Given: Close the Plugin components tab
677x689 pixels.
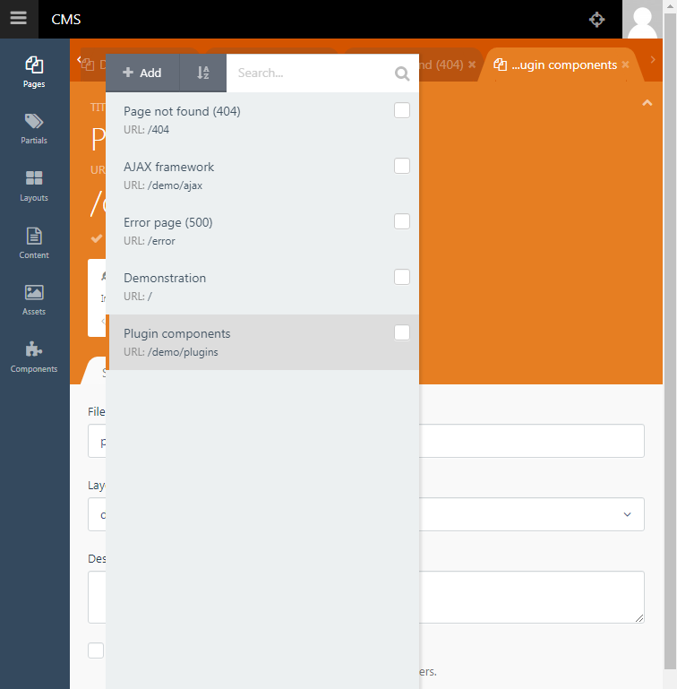Looking at the screenshot, I should pyautogui.click(x=625, y=65).
